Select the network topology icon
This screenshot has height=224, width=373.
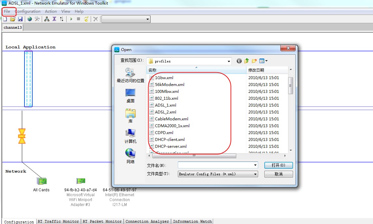pos(46,19)
